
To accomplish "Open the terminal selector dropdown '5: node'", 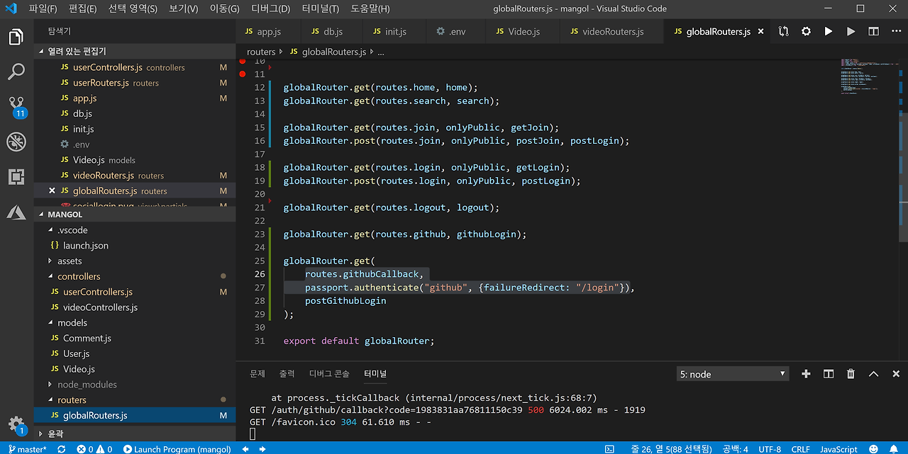I will [x=732, y=374].
